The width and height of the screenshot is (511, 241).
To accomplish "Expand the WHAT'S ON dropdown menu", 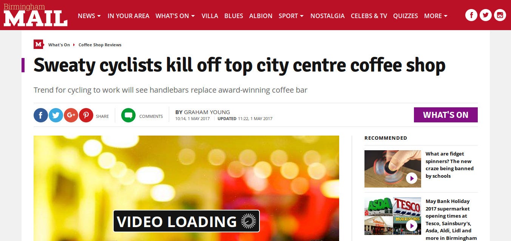I will (x=175, y=16).
